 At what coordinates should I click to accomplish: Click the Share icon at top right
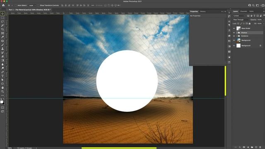pos(263,5)
